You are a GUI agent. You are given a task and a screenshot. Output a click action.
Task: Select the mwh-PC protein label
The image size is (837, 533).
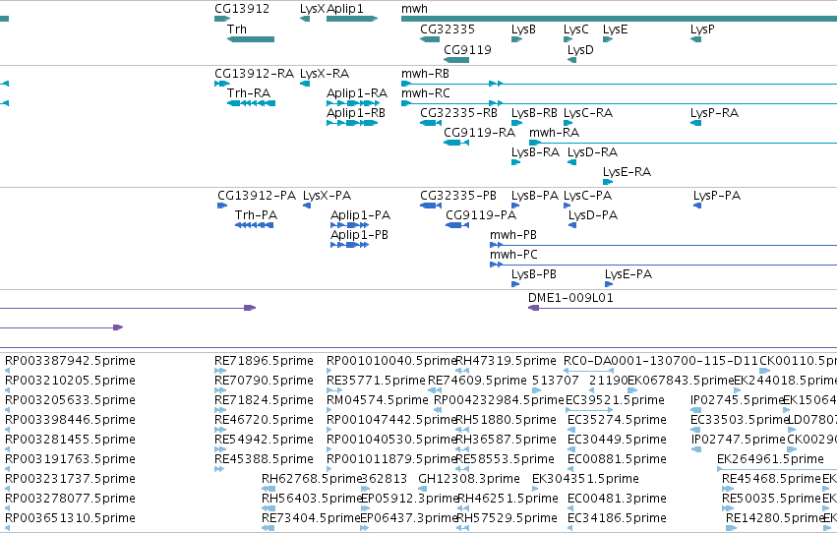tap(514, 255)
